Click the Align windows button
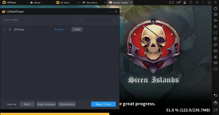Viewport: 219px width, 115px height. coord(46,104)
